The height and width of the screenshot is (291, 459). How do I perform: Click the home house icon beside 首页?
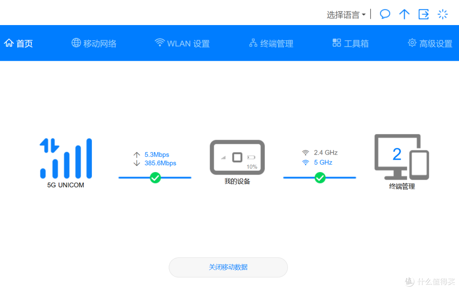9,43
